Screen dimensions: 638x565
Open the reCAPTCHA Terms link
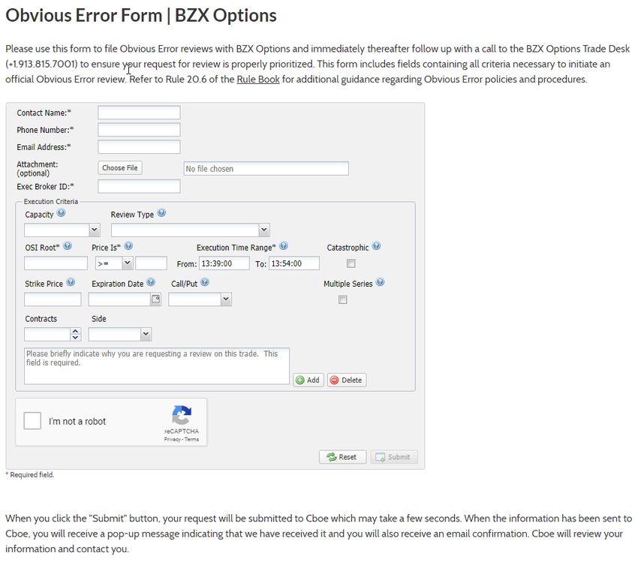tap(191, 439)
